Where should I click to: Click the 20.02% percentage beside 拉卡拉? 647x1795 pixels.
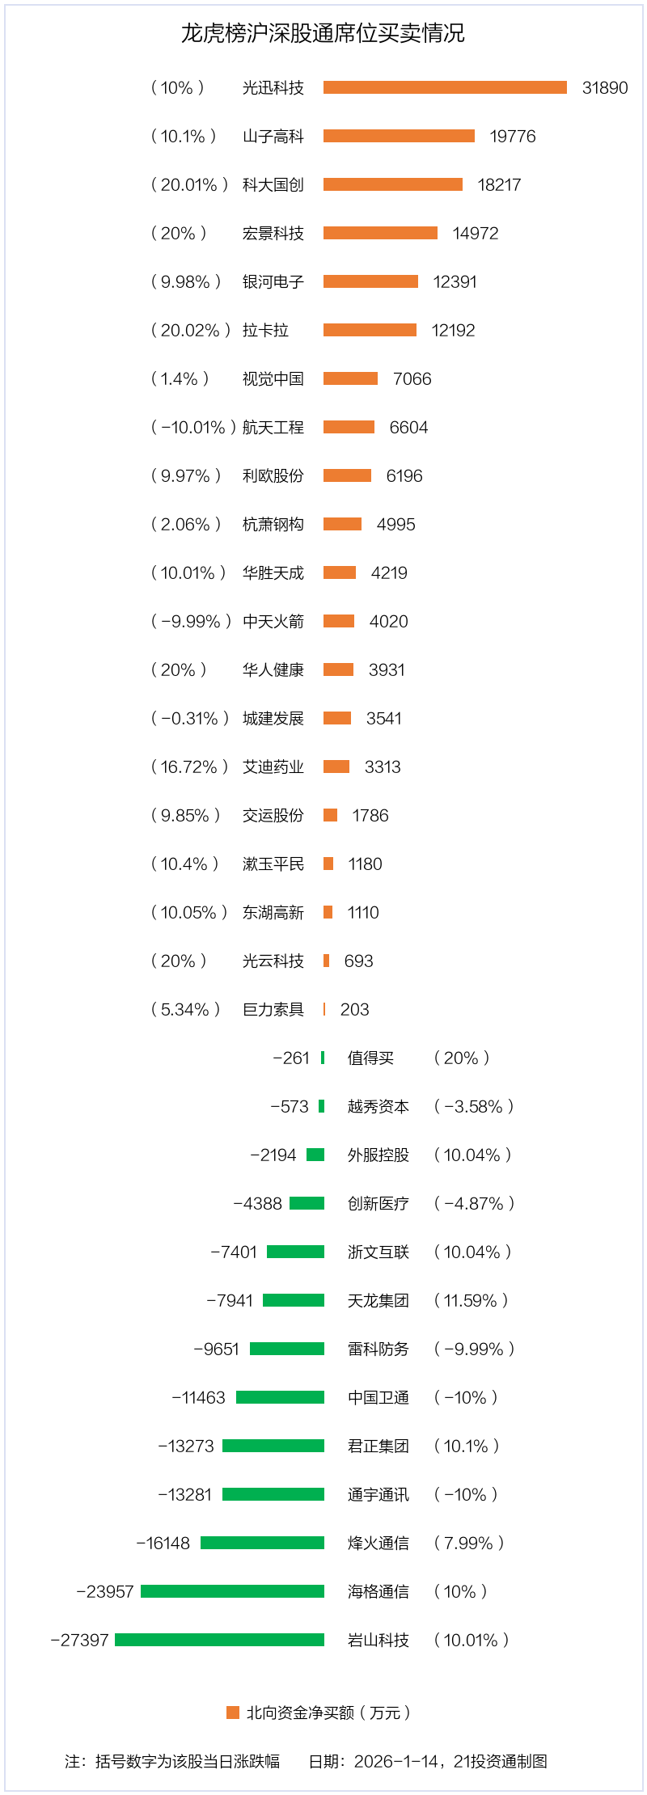[190, 331]
